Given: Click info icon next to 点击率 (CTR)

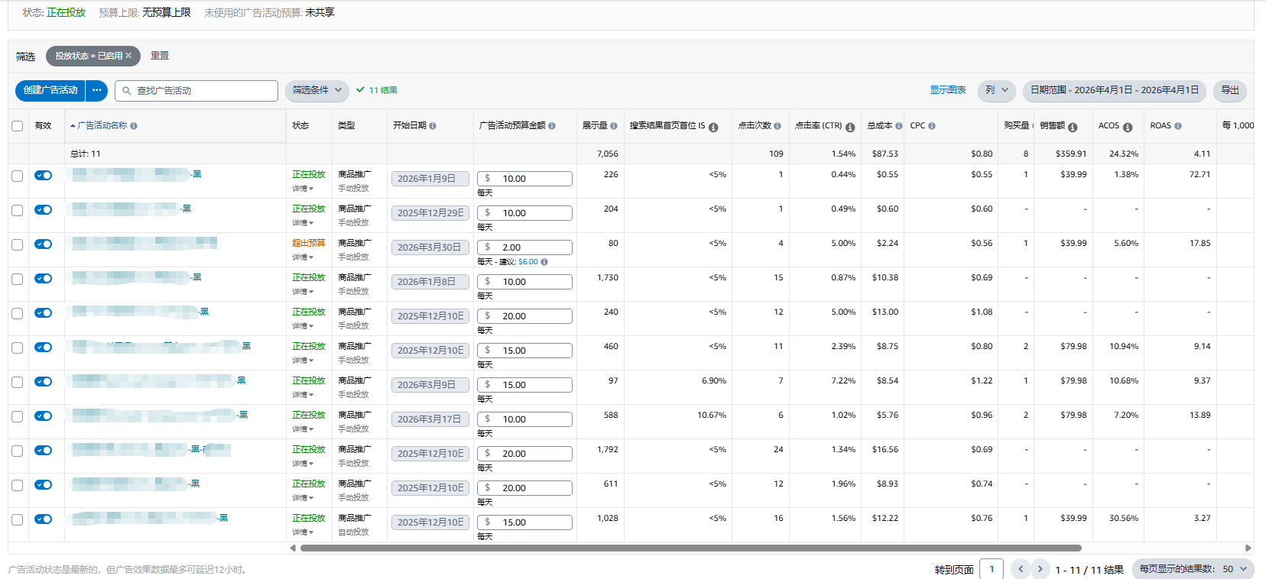Looking at the screenshot, I should click(849, 127).
